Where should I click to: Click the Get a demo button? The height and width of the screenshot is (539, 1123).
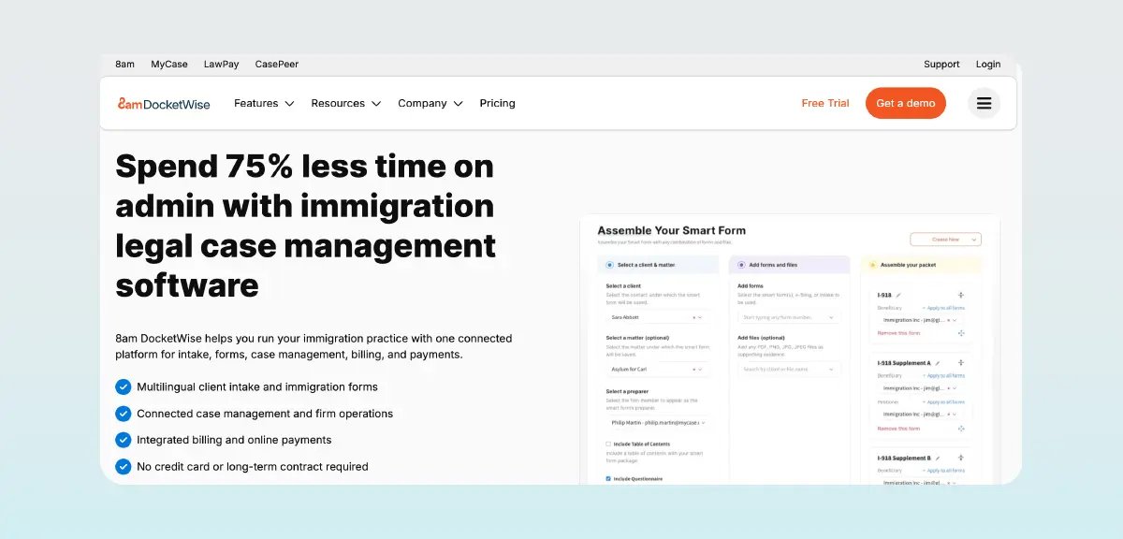tap(905, 103)
